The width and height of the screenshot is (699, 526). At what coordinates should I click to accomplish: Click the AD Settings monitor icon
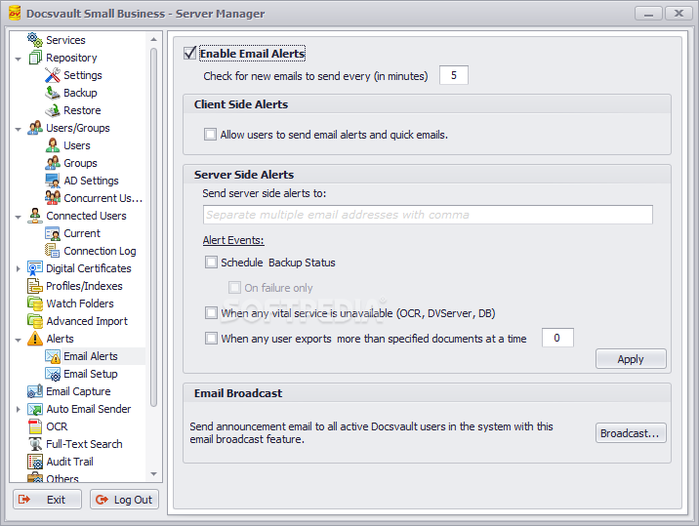[53, 181]
